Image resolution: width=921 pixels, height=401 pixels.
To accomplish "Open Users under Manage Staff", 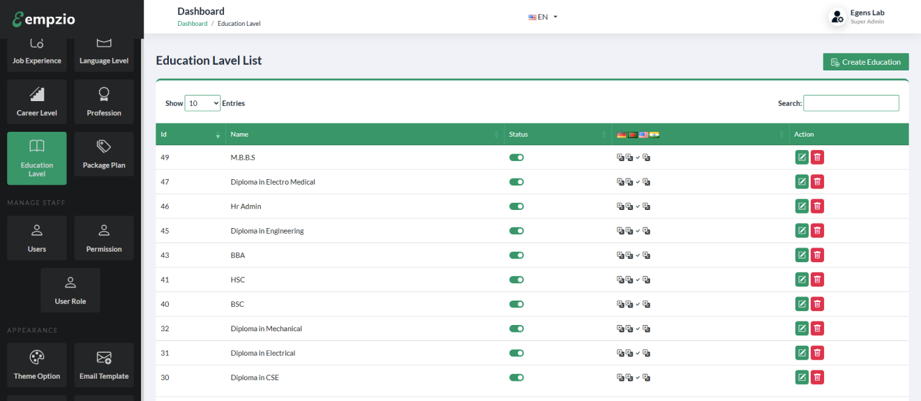I will point(37,238).
